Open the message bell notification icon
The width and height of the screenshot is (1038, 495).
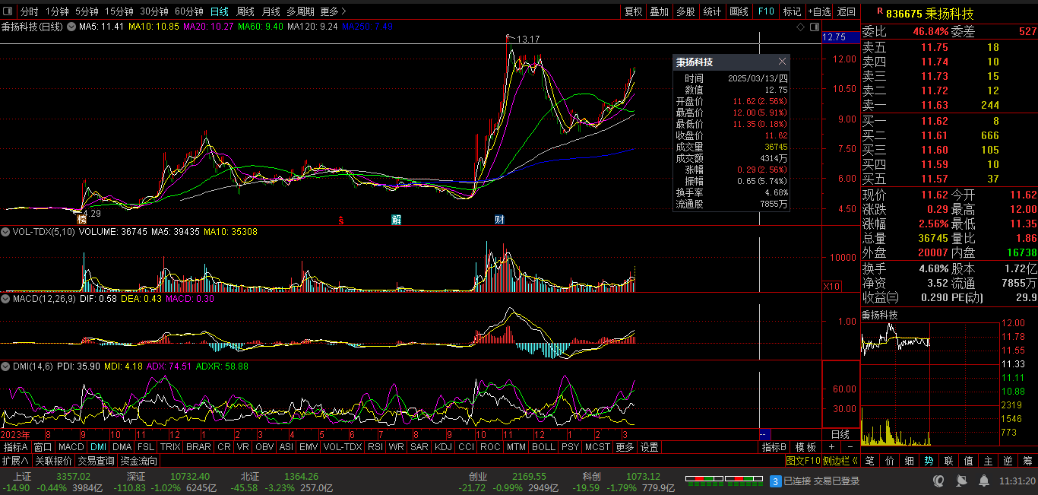tap(984, 481)
